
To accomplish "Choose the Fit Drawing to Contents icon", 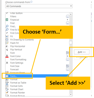I will [x=7, y=39].
